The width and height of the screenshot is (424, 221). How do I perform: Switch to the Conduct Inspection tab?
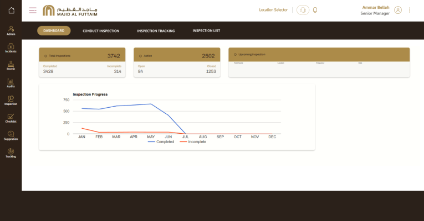tap(101, 31)
